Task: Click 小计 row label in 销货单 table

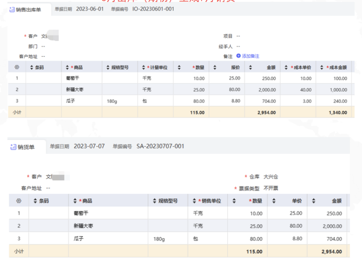Action: (x=19, y=251)
